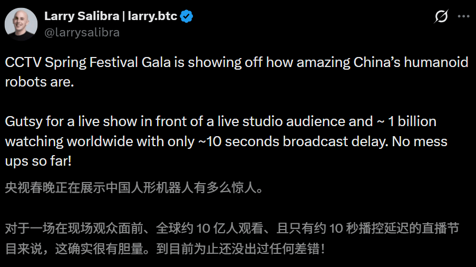476x267 pixels.
Task: Click the blue verified checkmark badge
Action: point(187,16)
